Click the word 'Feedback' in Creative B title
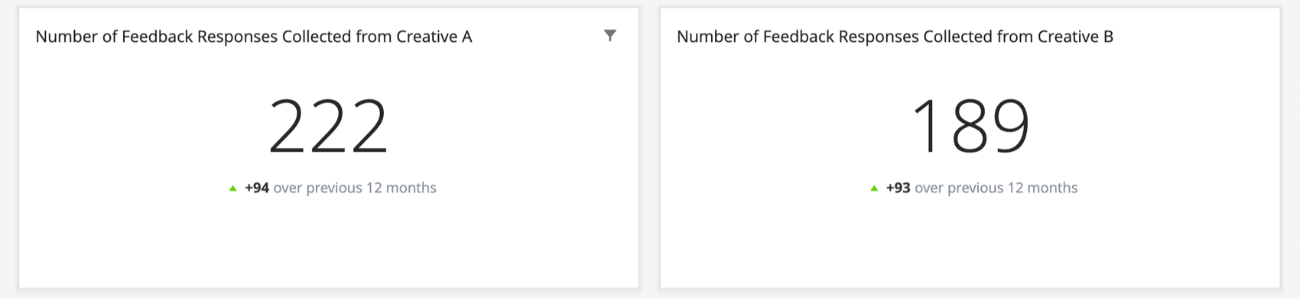The width and height of the screenshot is (1300, 299). 804,37
